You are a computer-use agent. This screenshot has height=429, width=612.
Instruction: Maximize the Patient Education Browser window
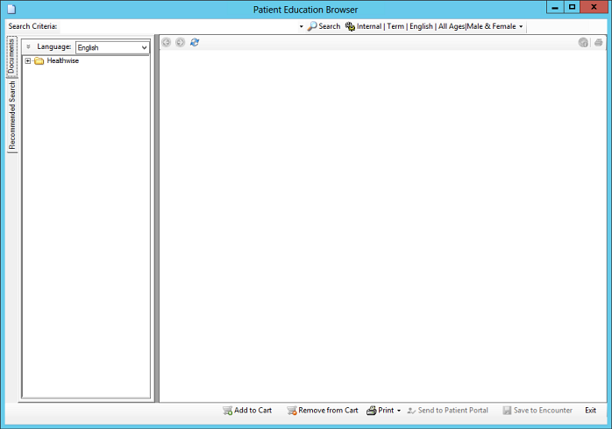click(x=572, y=7)
